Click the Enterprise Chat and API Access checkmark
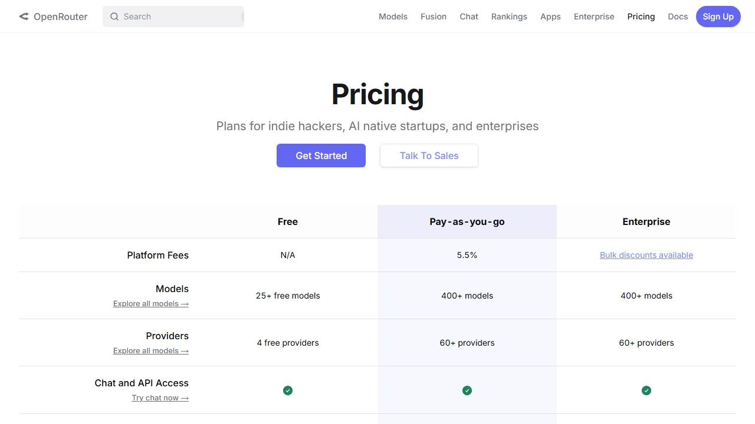This screenshot has width=755, height=424. pyautogui.click(x=646, y=390)
